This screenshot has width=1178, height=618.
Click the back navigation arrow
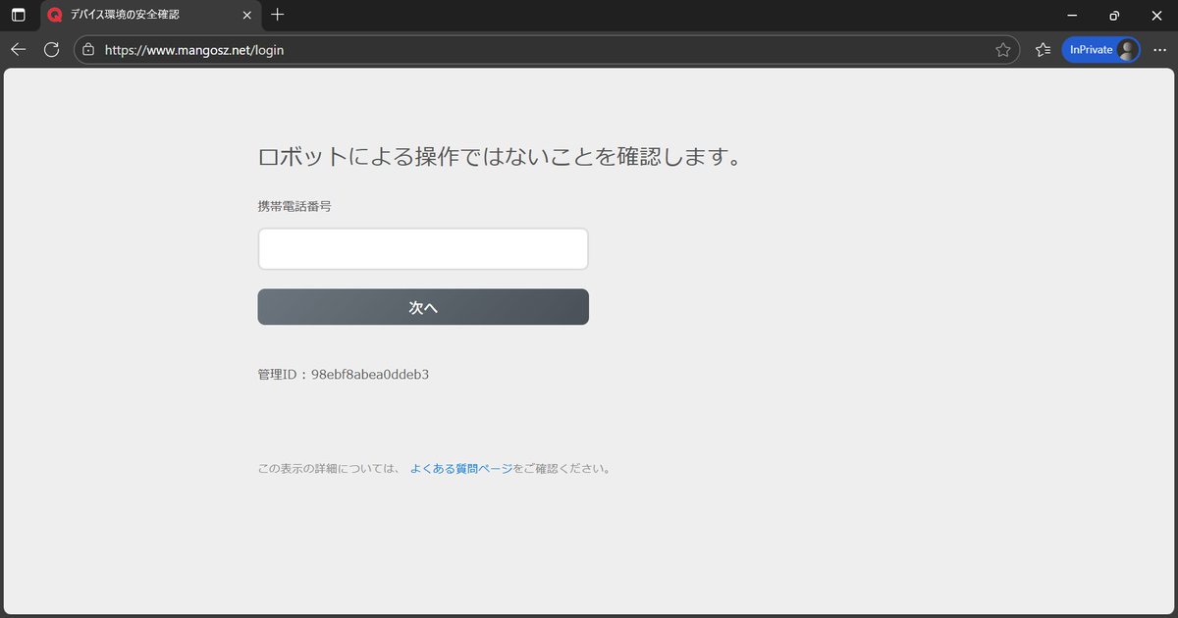(x=18, y=49)
